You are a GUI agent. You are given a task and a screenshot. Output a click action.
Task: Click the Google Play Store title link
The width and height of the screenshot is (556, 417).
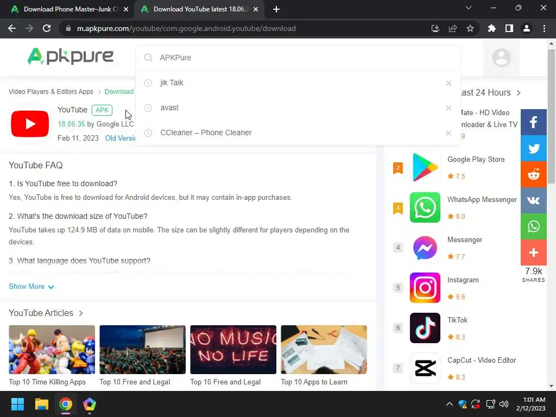click(x=476, y=159)
